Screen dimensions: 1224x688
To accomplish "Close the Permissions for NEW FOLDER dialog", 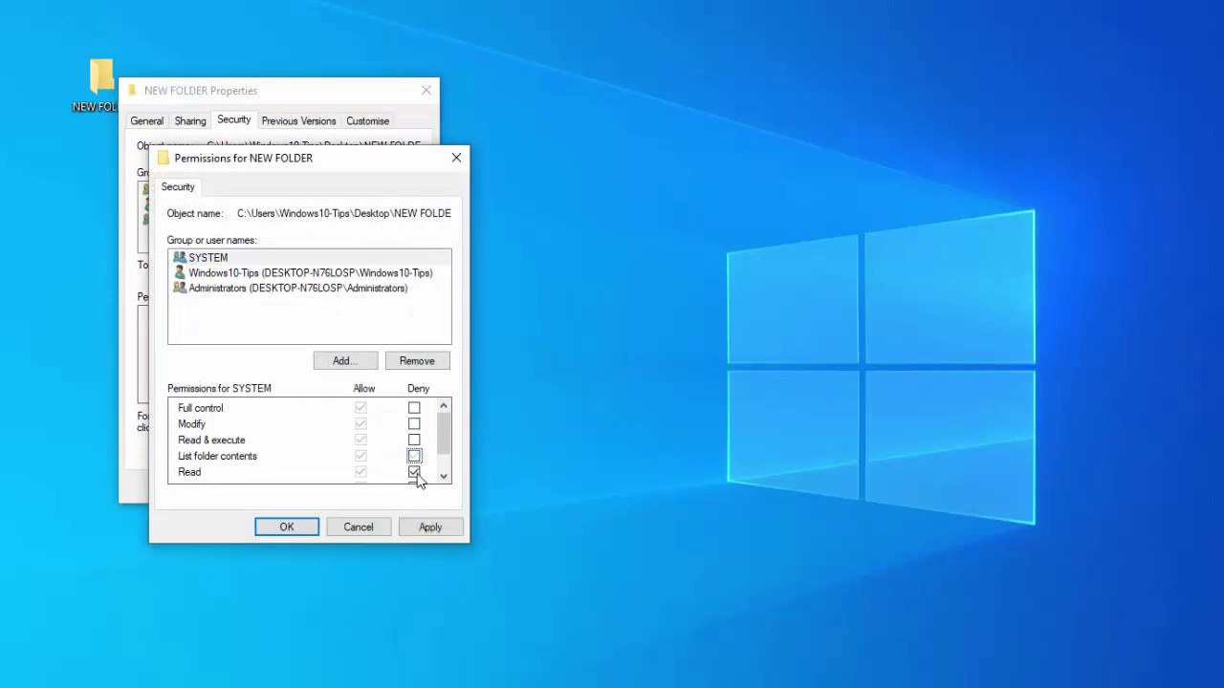I will point(456,158).
